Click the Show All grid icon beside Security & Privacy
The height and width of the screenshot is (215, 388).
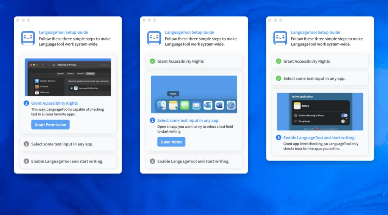[x=54, y=65]
